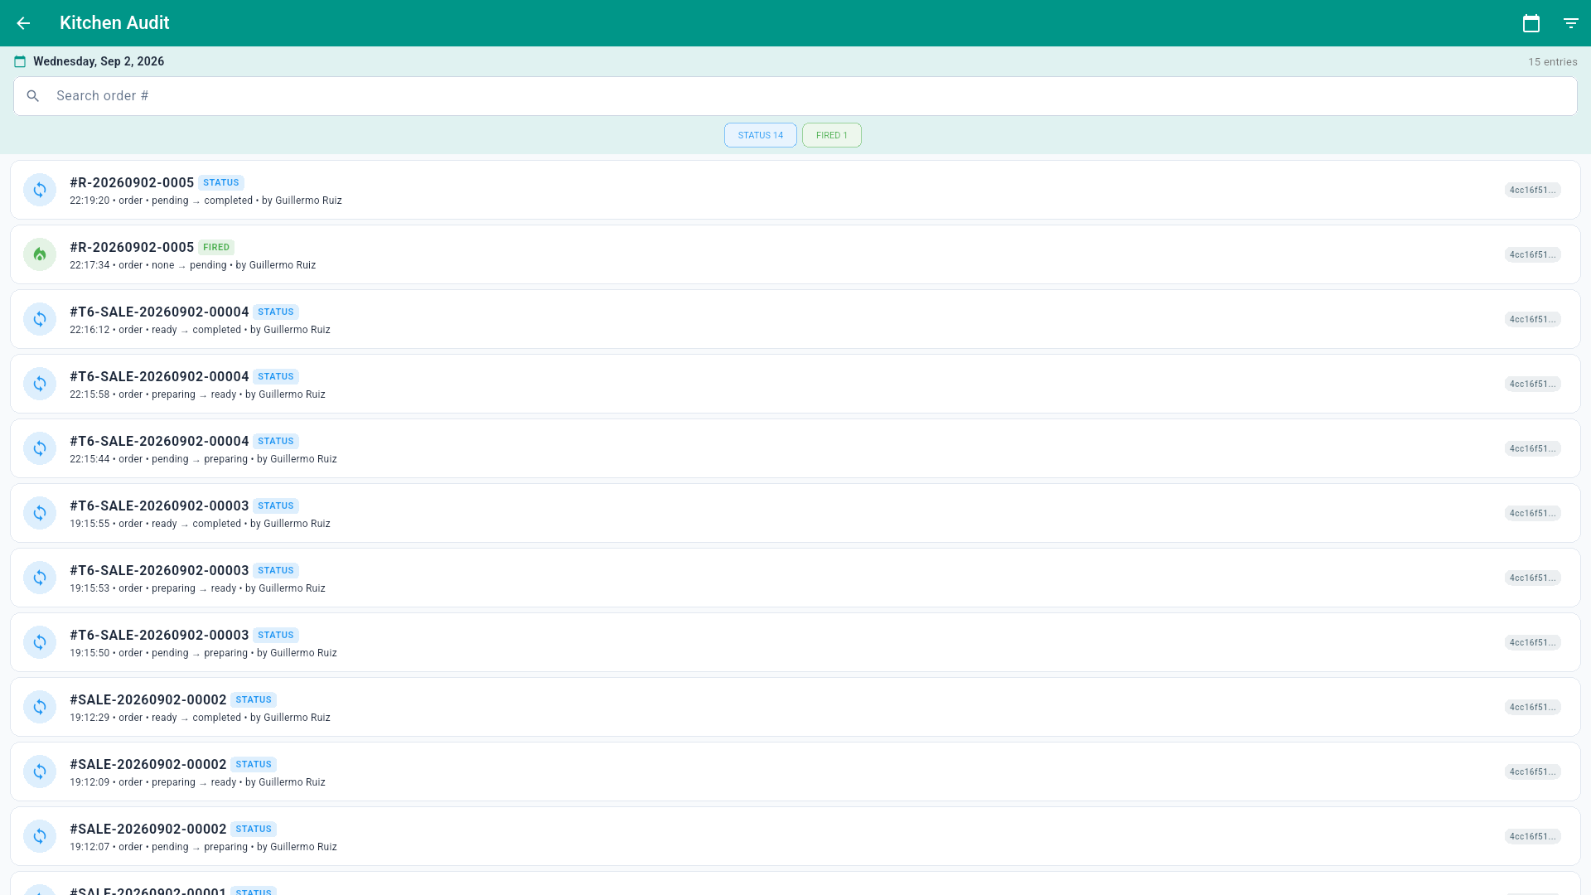Click '19:15:55 • order • ready → completed' detail line
The height and width of the screenshot is (895, 1591).
[x=156, y=524]
